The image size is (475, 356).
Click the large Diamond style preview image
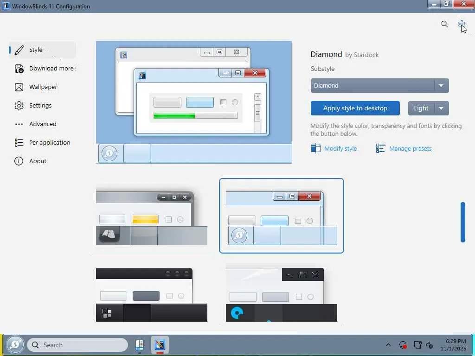[x=194, y=102]
